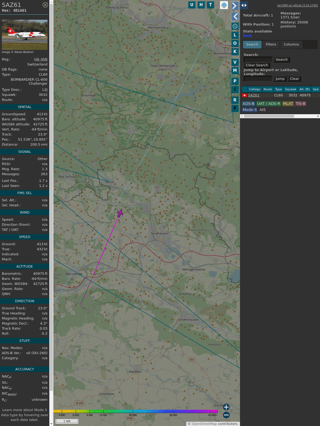Image resolution: width=320 pixels, height=426 pixels.
Task: Click the selected aircraft icon on map
Action: click(120, 213)
